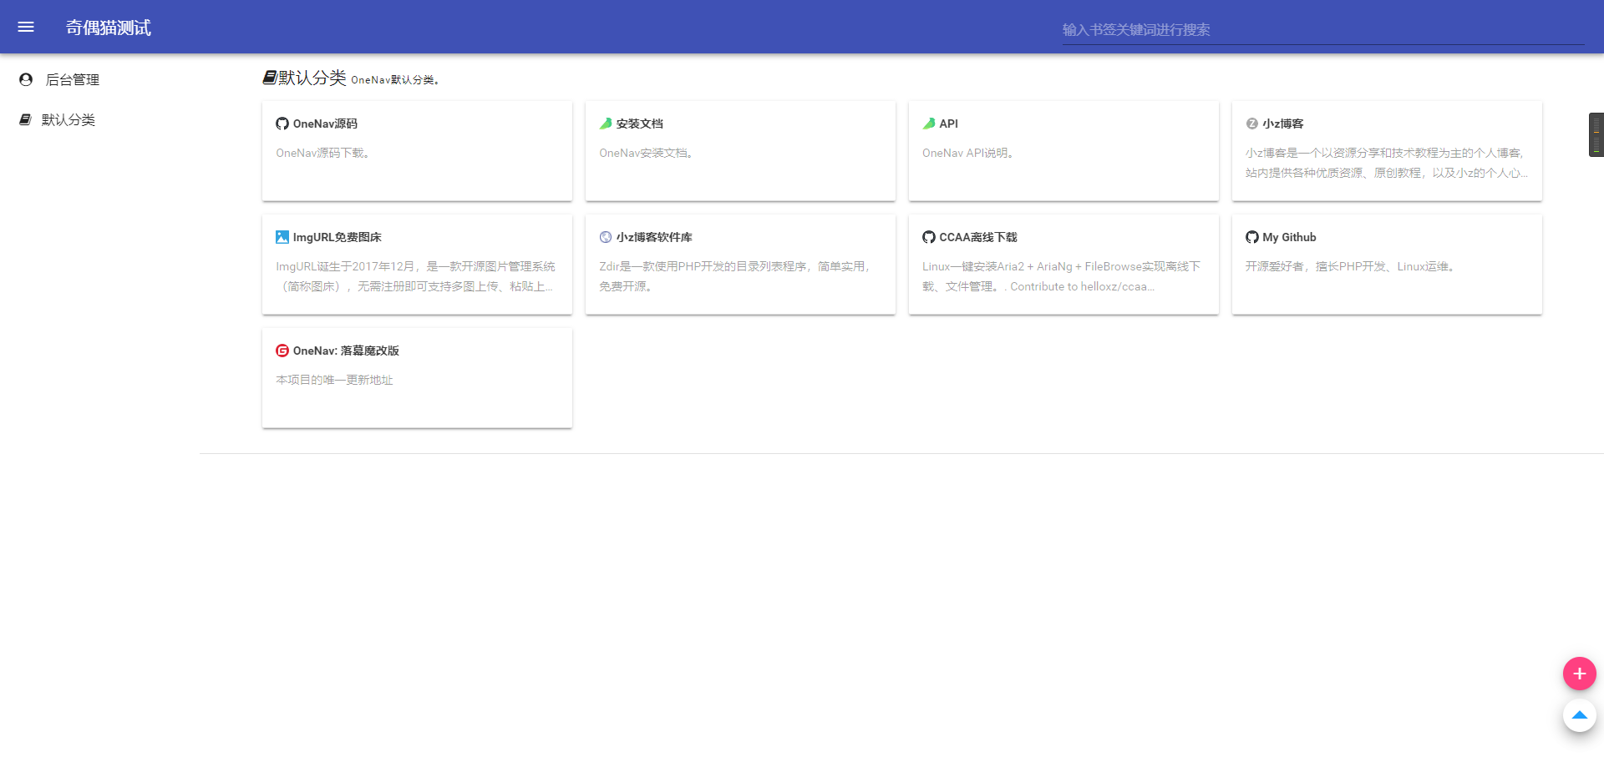This screenshot has height=757, width=1604.
Task: Click the green leaf icon on 安装文档 card
Action: (606, 124)
